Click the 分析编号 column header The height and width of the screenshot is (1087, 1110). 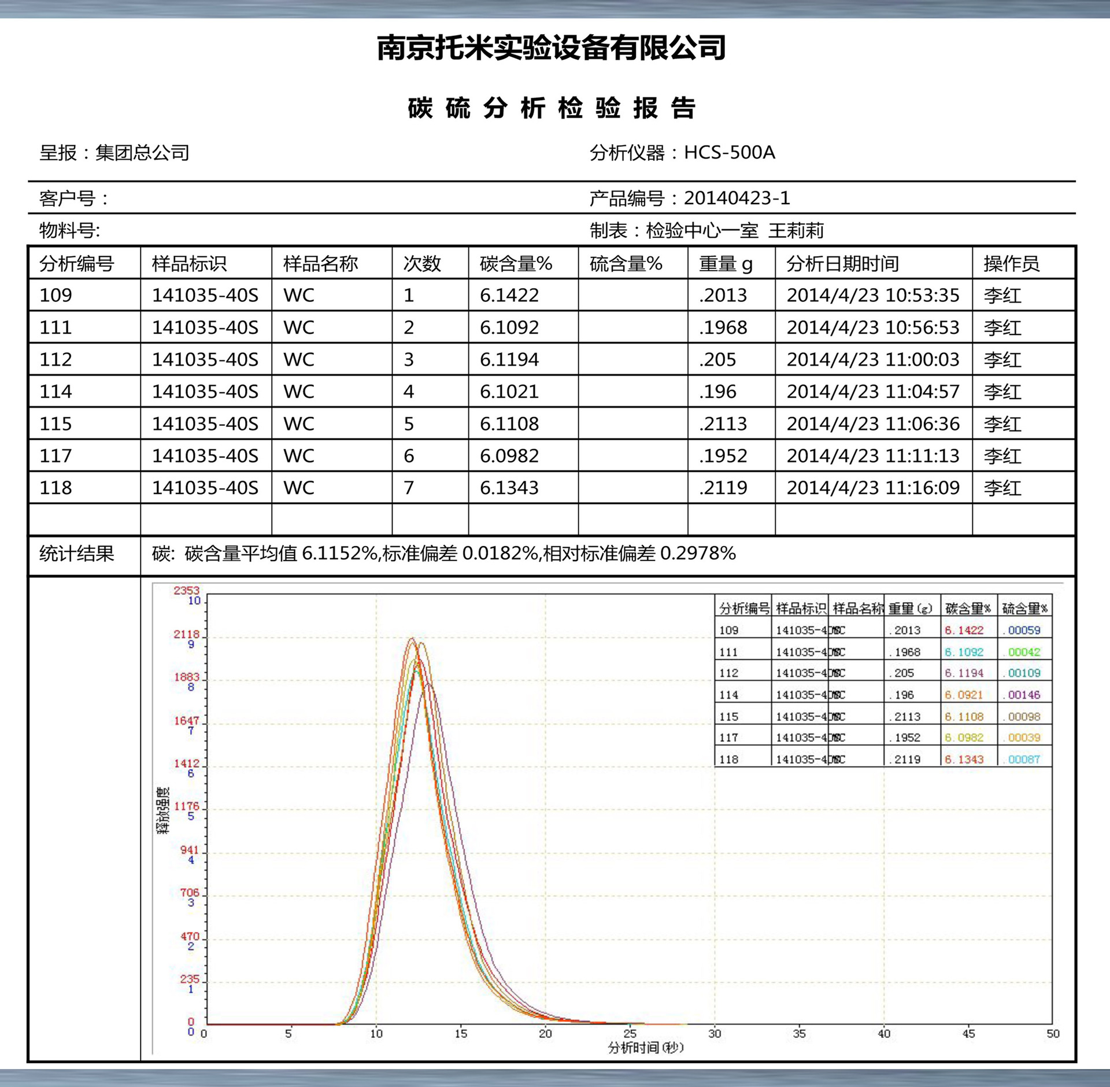[x=76, y=264]
